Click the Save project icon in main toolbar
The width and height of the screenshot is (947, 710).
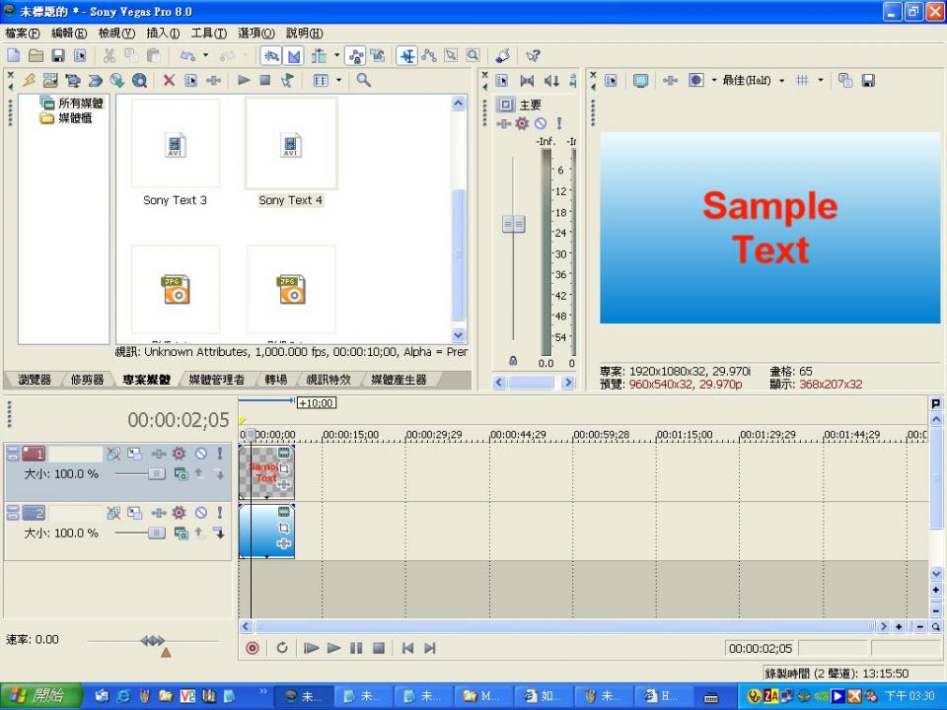58,56
